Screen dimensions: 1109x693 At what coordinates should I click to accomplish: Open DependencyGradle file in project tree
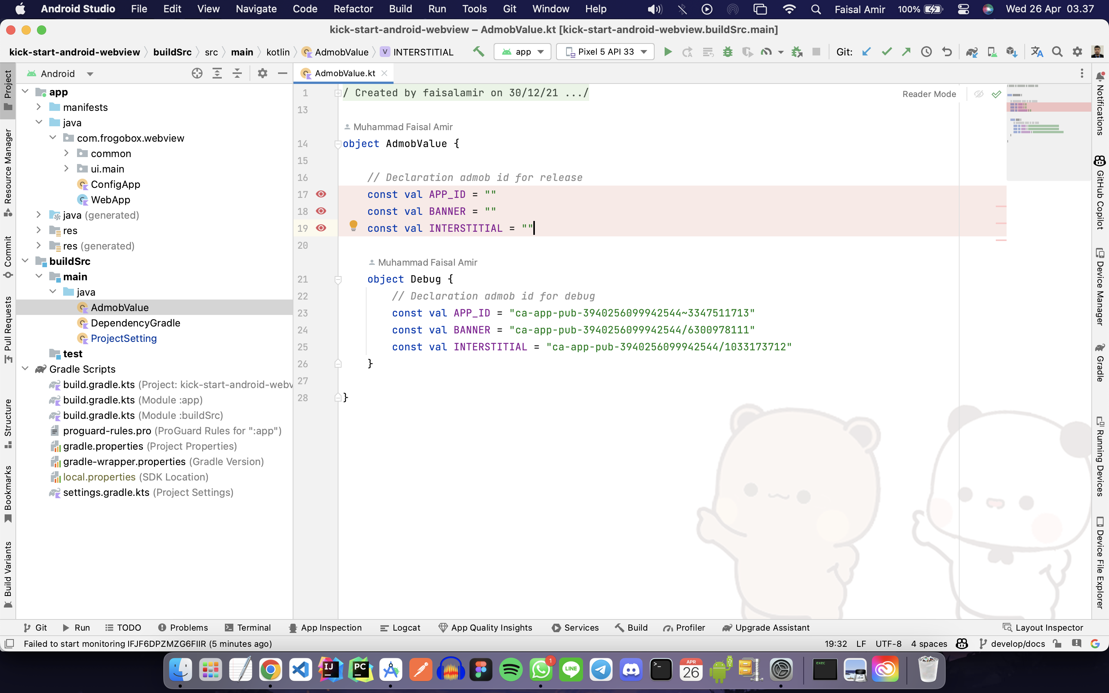coord(135,323)
